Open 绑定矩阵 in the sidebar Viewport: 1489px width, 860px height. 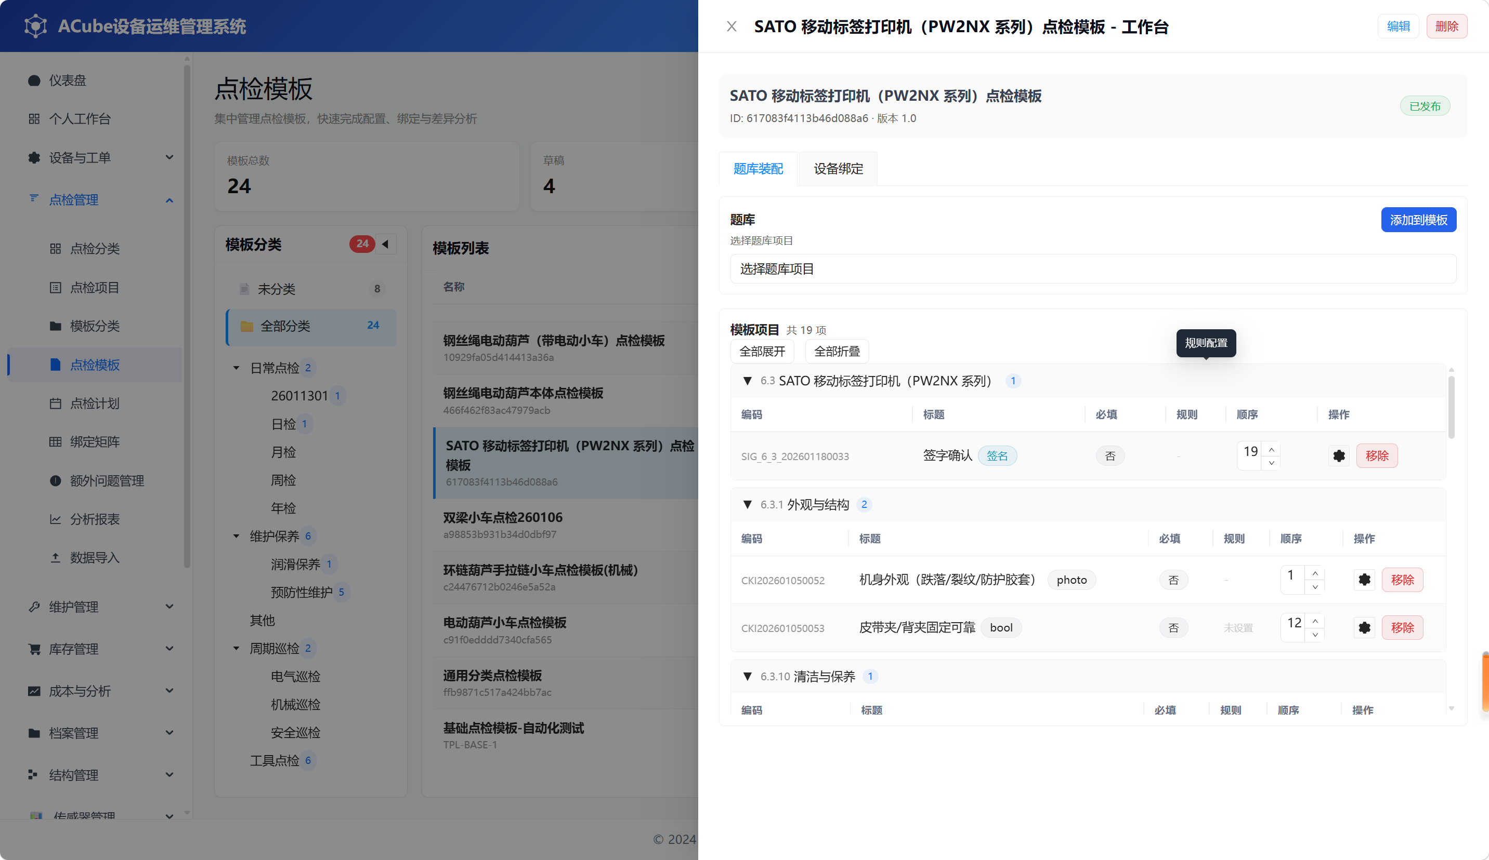coord(95,441)
